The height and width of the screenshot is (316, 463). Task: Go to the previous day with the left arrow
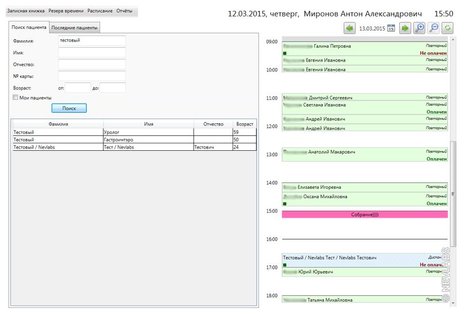click(x=349, y=28)
